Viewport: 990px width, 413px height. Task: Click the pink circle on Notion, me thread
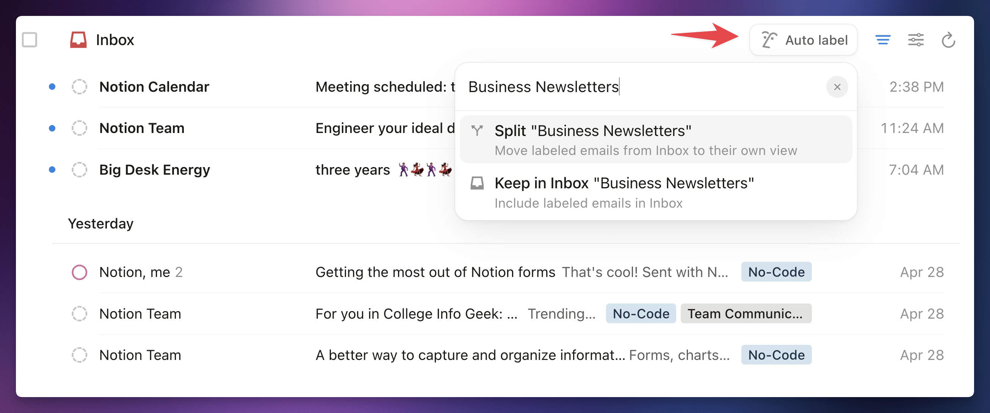coord(80,272)
